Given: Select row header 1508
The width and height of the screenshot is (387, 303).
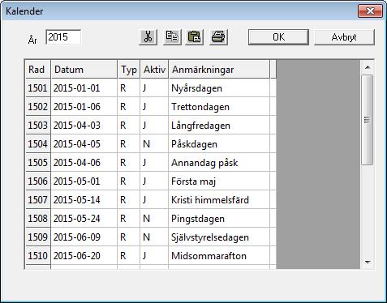Looking at the screenshot, I should click(38, 219).
